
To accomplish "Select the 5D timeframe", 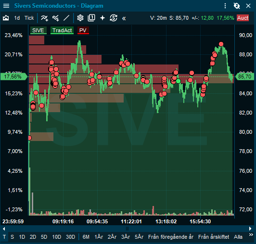I will pos(44,237).
